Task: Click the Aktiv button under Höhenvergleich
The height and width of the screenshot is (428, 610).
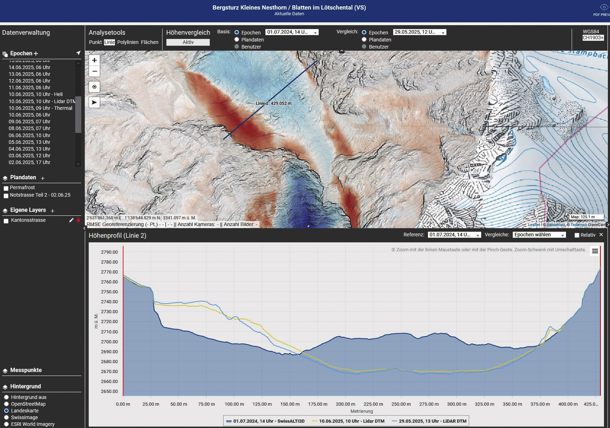Action: 188,42
